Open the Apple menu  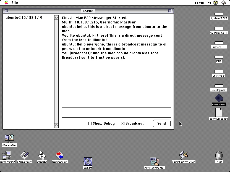[x=6, y=3]
